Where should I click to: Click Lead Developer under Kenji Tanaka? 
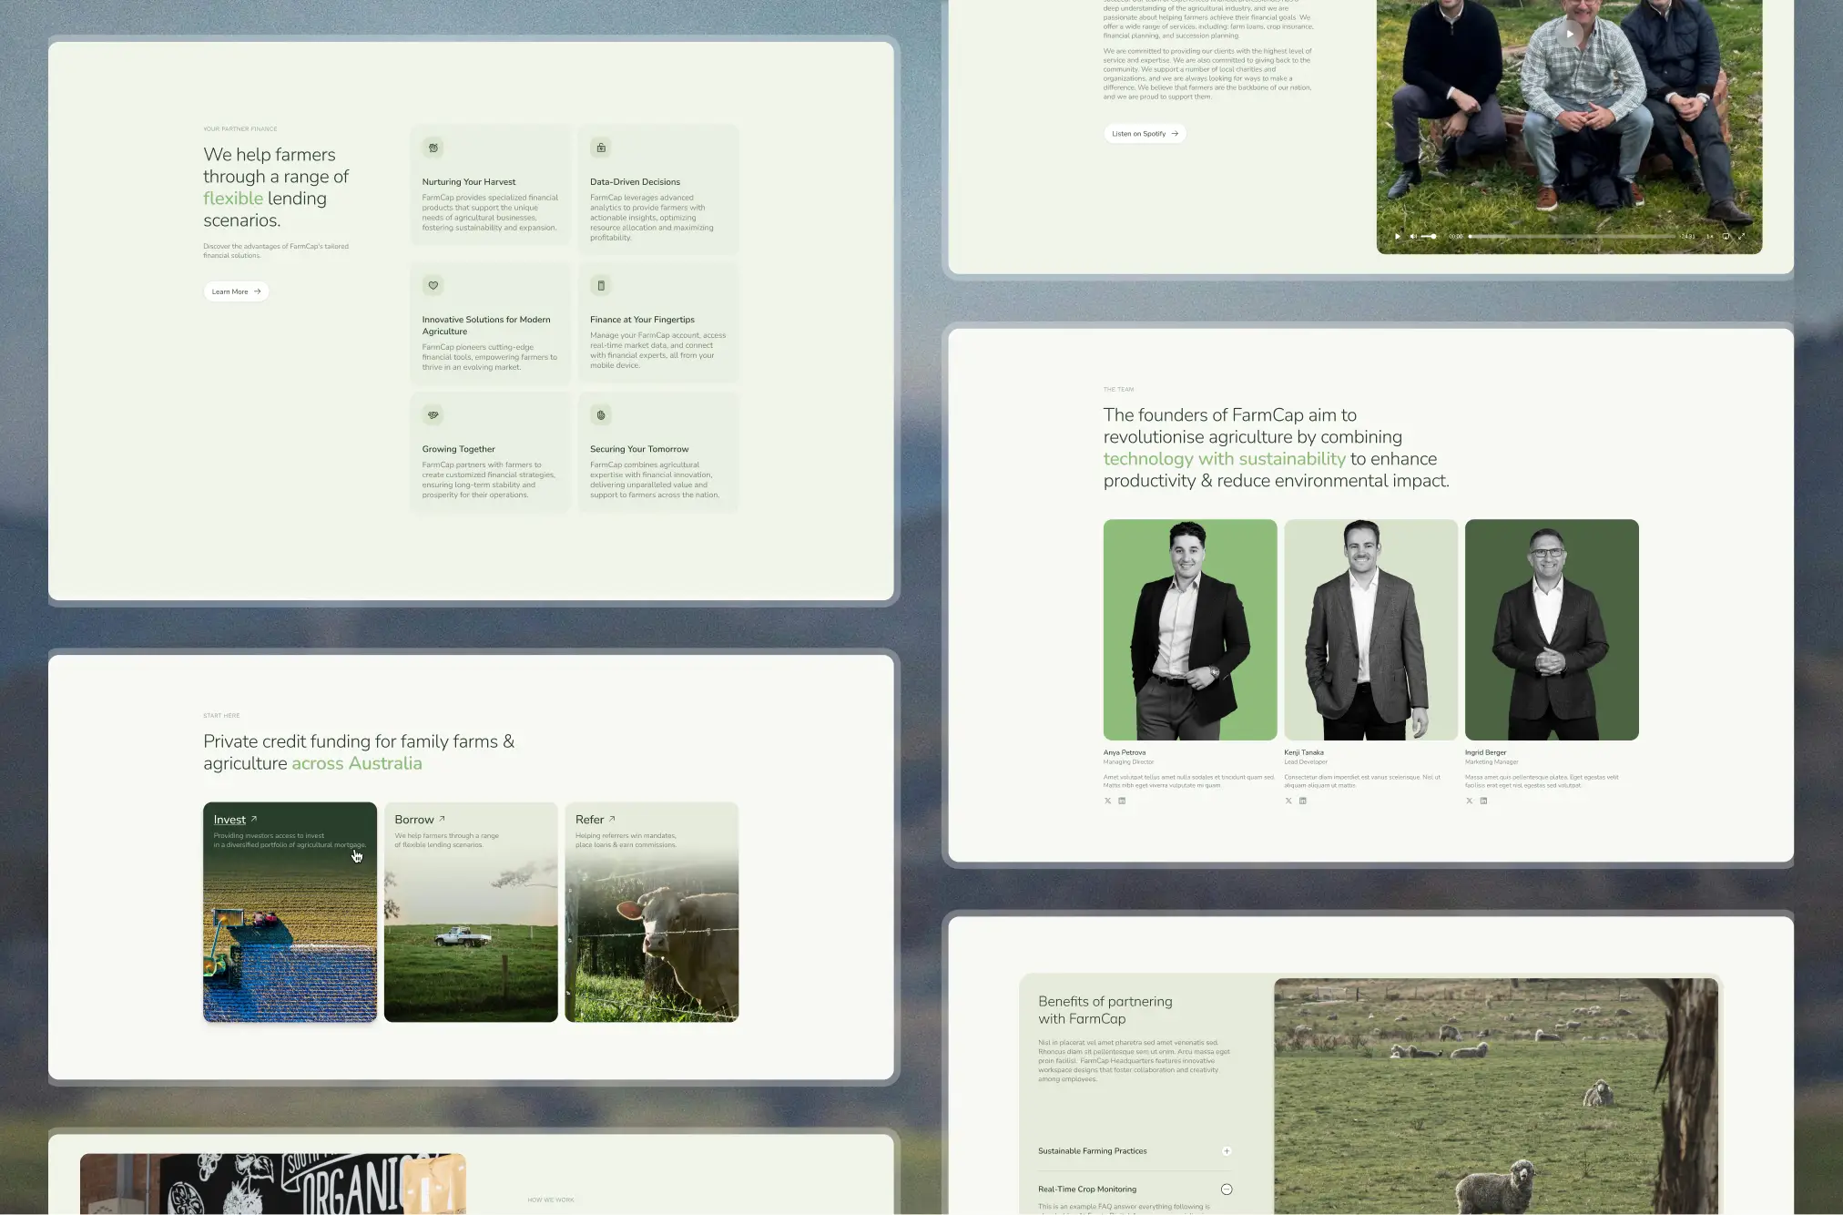pyautogui.click(x=1306, y=762)
